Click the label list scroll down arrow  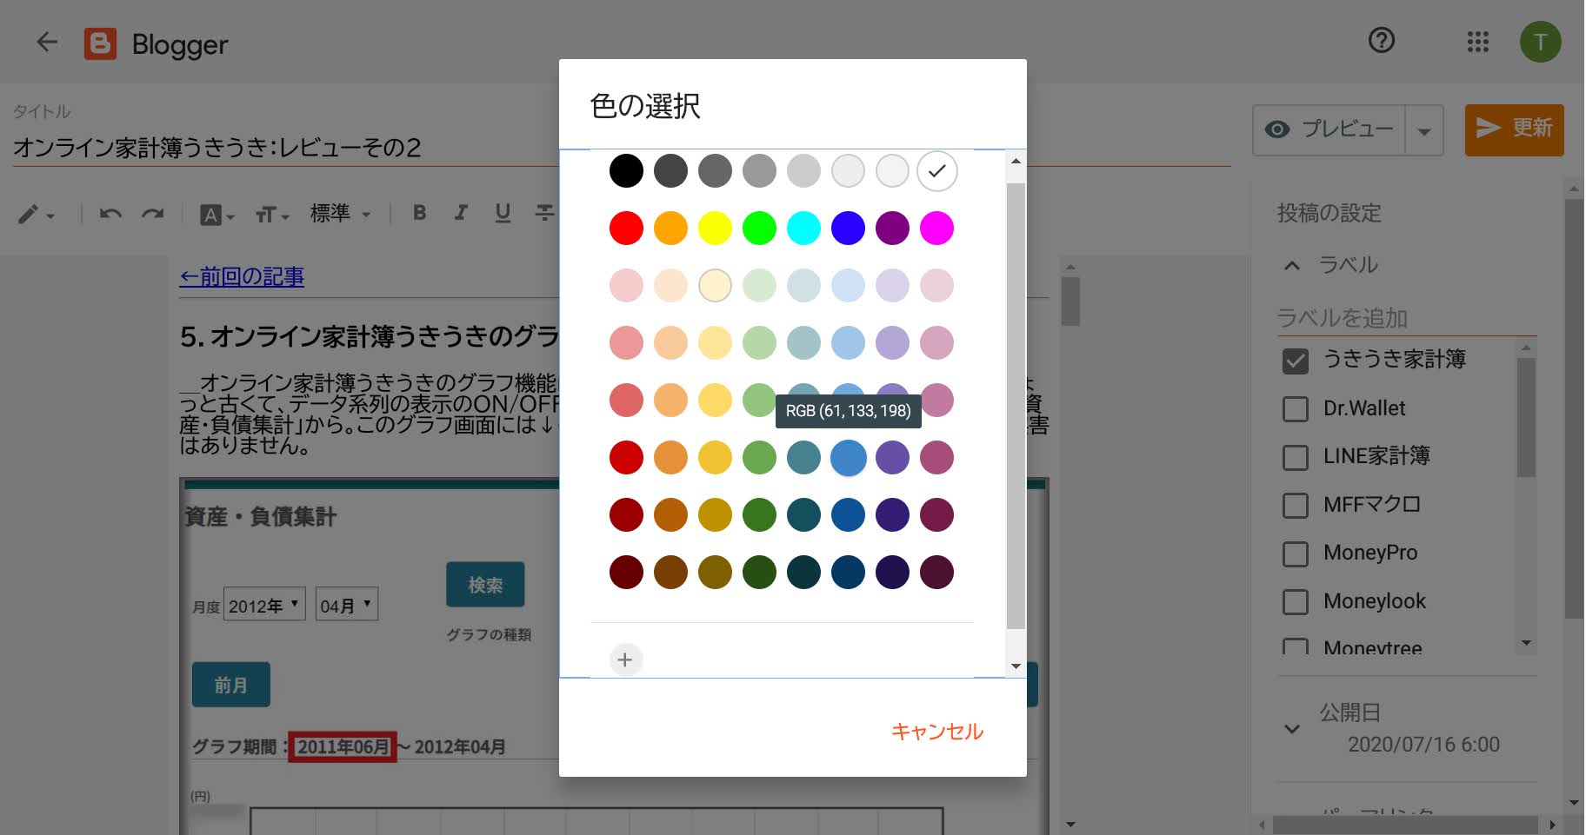coord(1526,643)
